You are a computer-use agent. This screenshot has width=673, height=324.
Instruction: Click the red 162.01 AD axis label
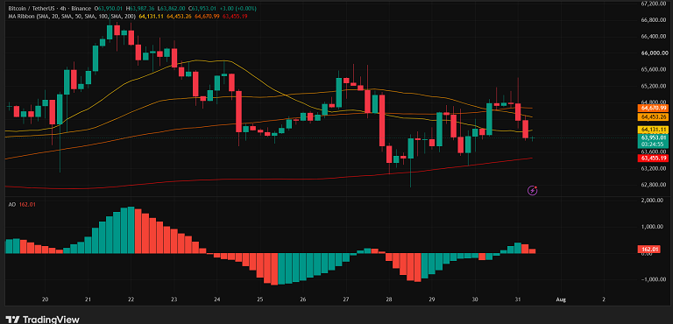tap(649, 249)
